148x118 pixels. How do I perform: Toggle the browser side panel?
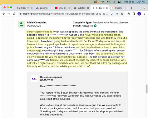134,14
